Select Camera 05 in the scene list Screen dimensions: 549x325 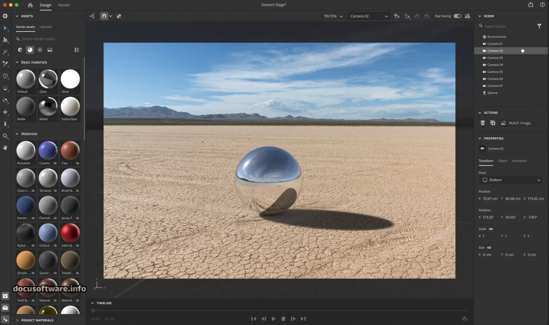[x=494, y=72]
